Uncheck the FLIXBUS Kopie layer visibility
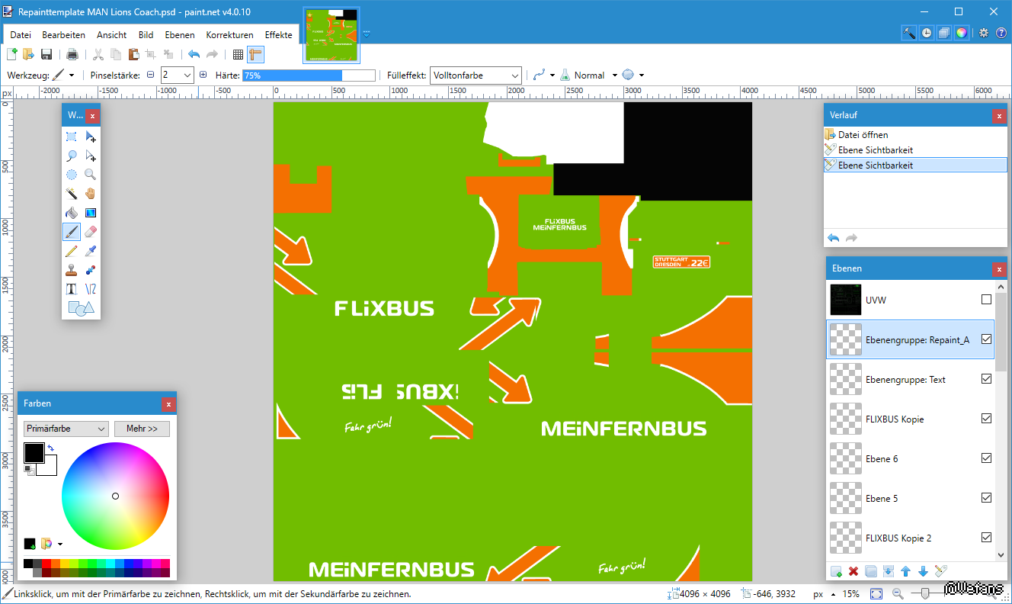Screen dimensions: 1012x604 coord(986,419)
